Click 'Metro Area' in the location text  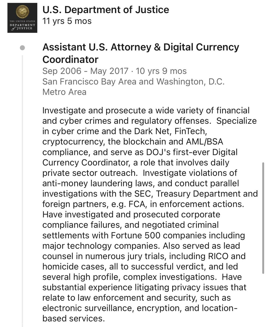pos(64,92)
